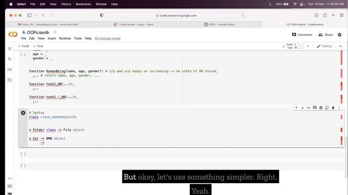Click the first empty code cell

pyautogui.click(x=181, y=154)
